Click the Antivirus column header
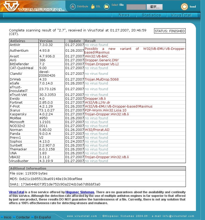Screen dimensions: 205x220 pos(24,41)
